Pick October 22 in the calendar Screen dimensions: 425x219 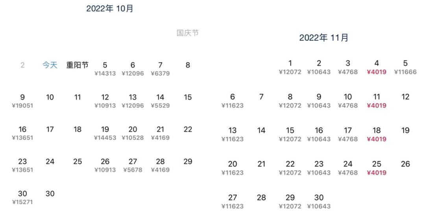(x=188, y=129)
